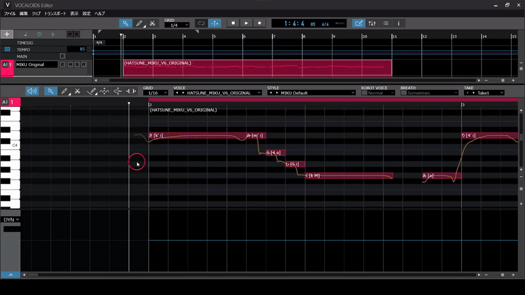This screenshot has height=295, width=525.
Task: Start playback with the play button
Action: tap(247, 24)
